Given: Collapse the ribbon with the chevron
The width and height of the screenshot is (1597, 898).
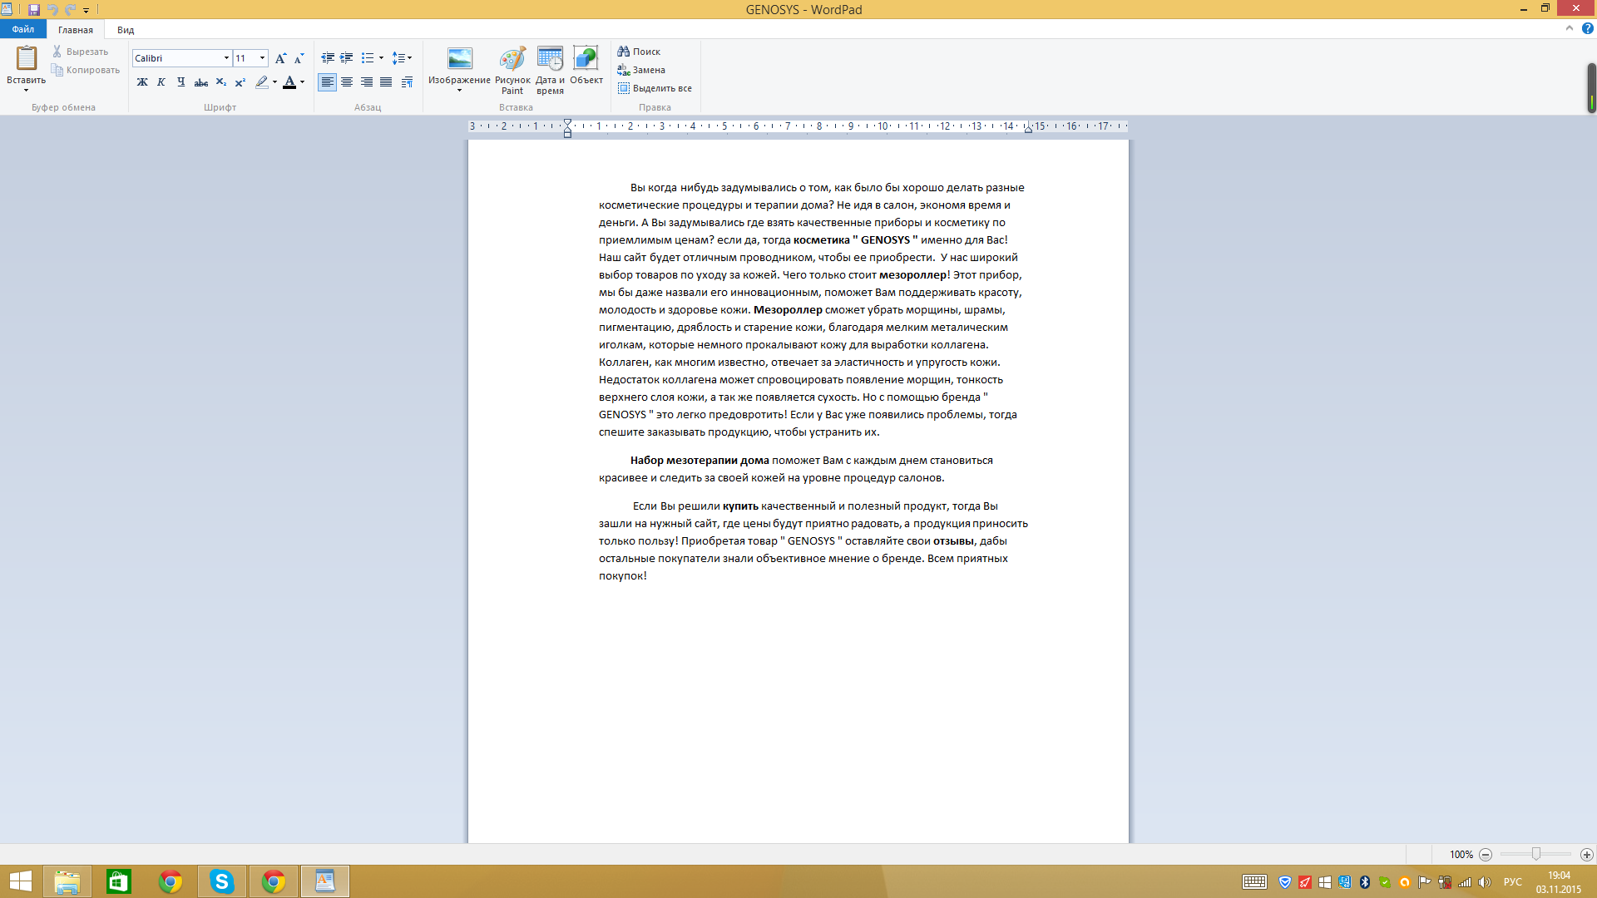Looking at the screenshot, I should click(1570, 28).
